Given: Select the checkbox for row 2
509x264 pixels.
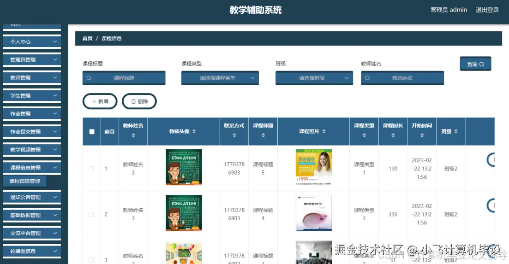Looking at the screenshot, I should click(91, 214).
